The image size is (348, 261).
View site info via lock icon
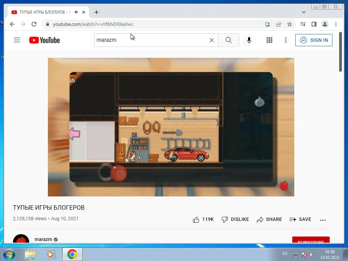47,24
